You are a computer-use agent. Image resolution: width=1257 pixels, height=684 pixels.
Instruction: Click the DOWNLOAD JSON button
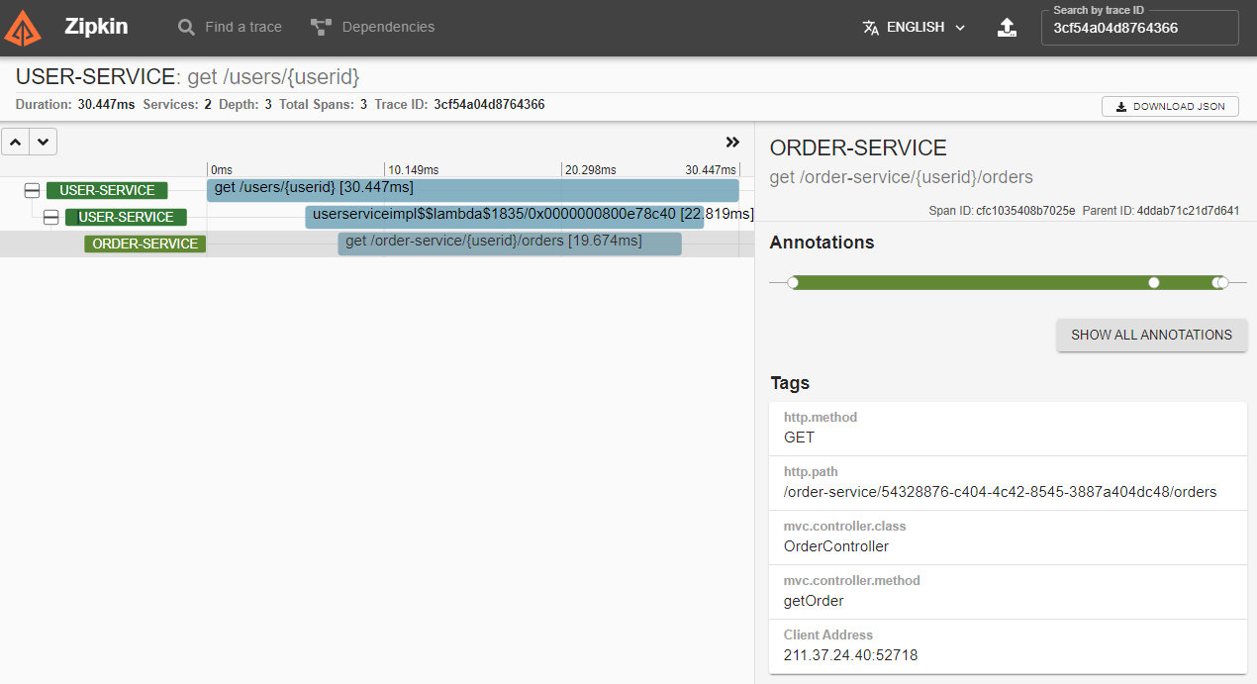coord(1170,107)
